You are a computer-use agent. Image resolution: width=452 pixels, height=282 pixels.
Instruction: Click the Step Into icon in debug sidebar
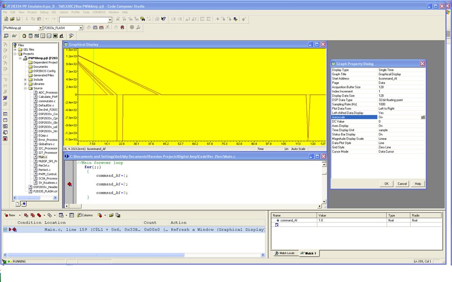(5, 44)
